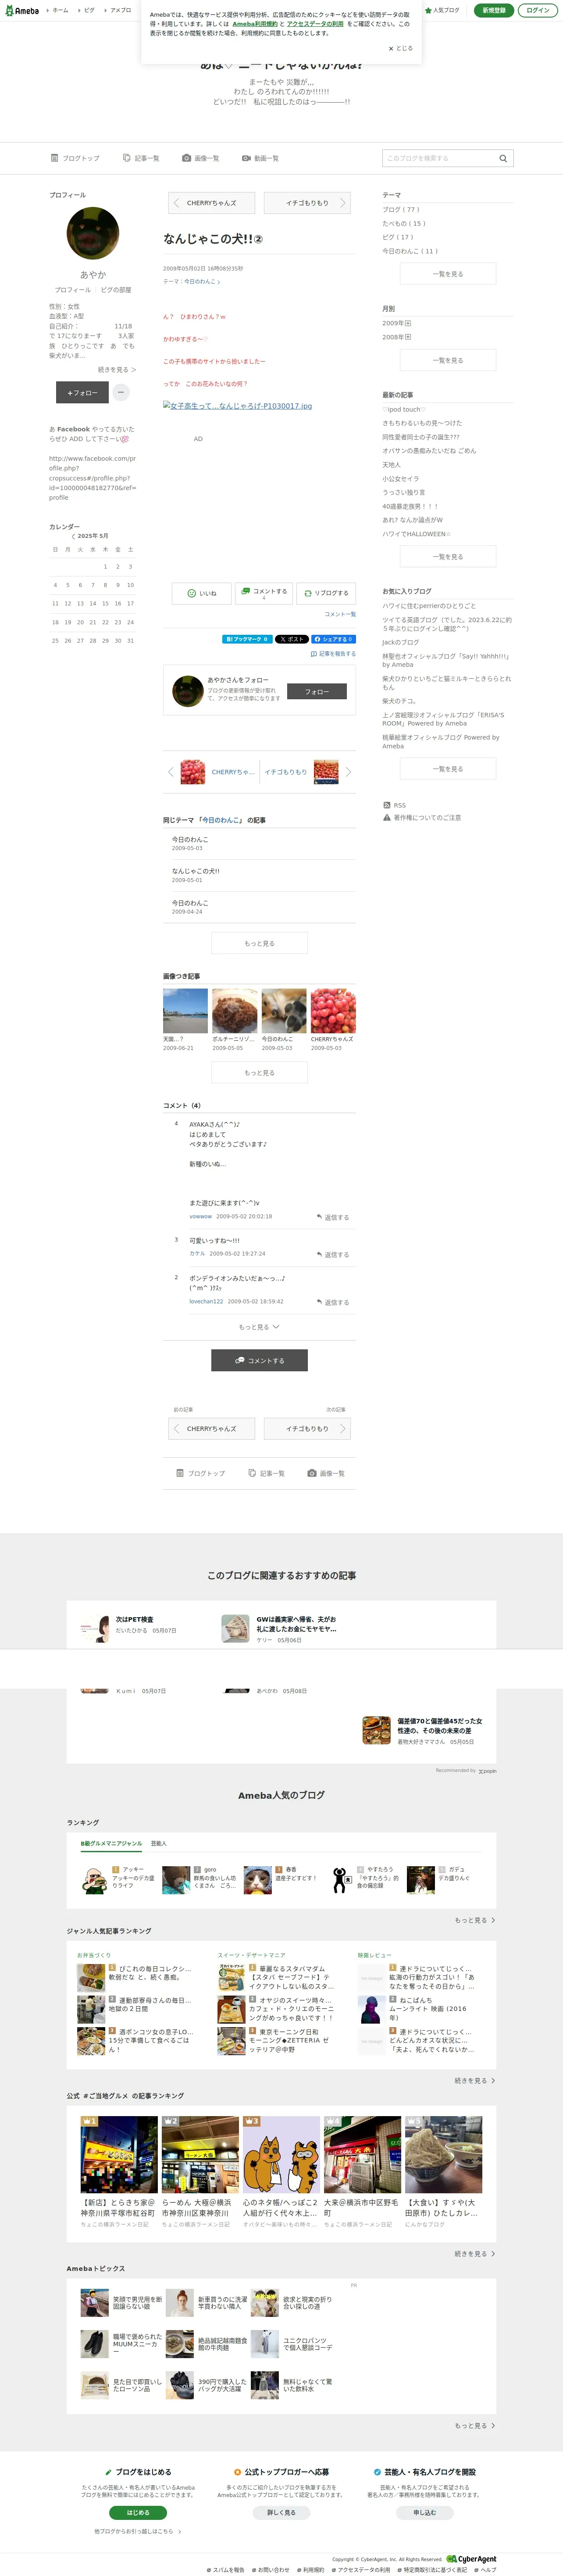
Task: Click the green 新規登録 button
Action: click(x=493, y=10)
